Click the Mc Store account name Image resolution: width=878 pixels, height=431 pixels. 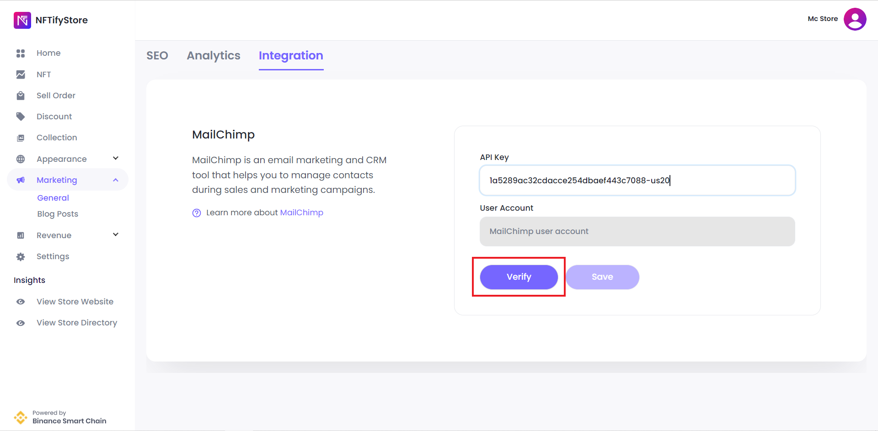(x=823, y=19)
